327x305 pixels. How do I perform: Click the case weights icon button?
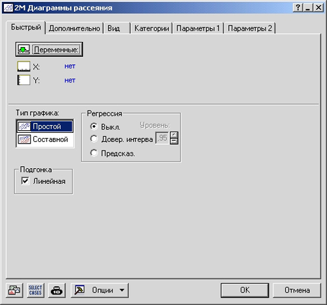coord(57,290)
